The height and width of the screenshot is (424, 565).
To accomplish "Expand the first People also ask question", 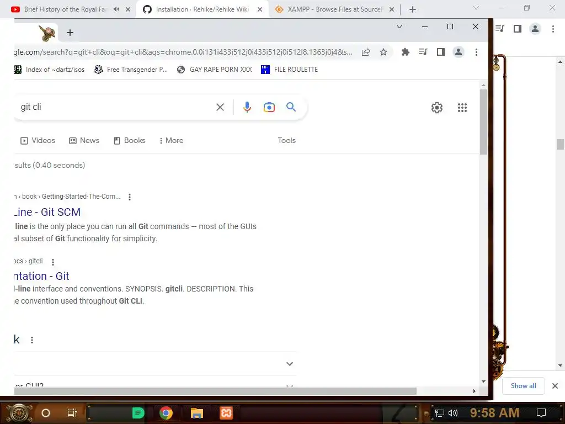I will (x=155, y=364).
